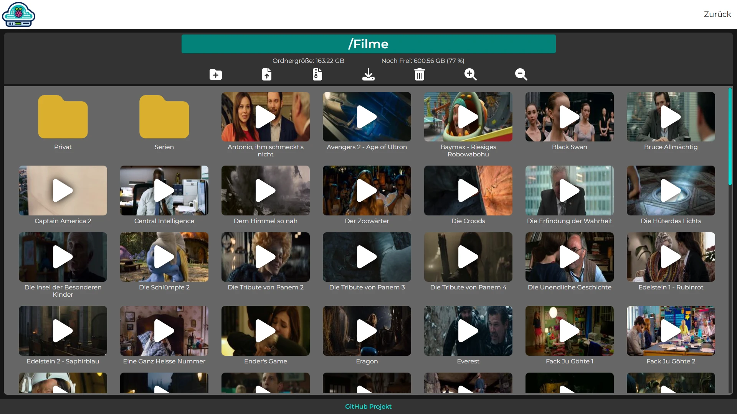Play the Everest movie
737x414 pixels.
coord(468,331)
